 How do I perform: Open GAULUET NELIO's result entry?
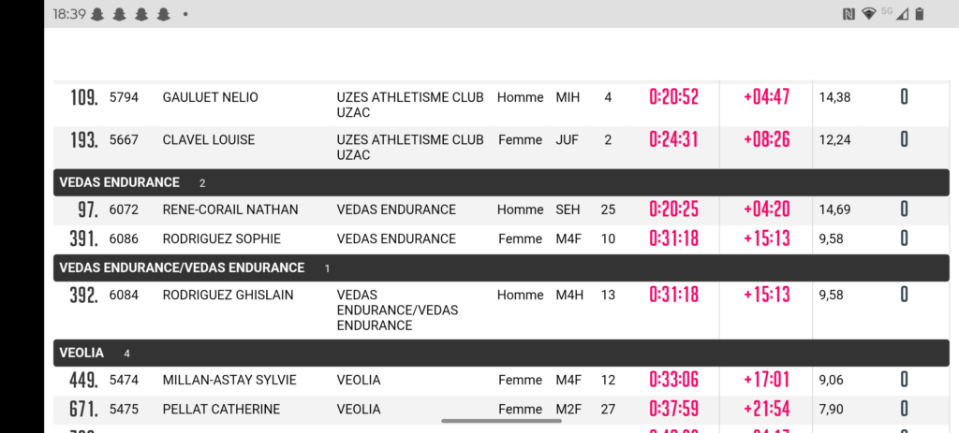point(211,97)
